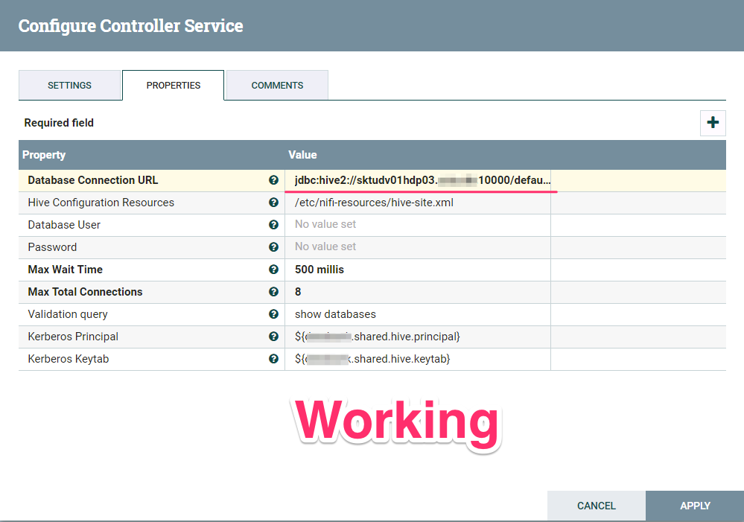744x522 pixels.
Task: Cancel the controller service configuration
Action: pos(596,506)
